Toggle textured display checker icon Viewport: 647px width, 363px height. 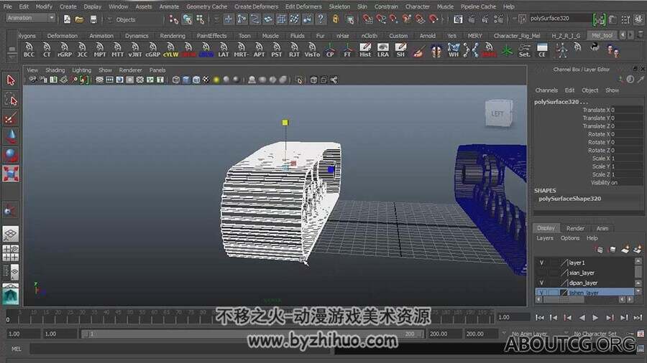tap(206, 80)
